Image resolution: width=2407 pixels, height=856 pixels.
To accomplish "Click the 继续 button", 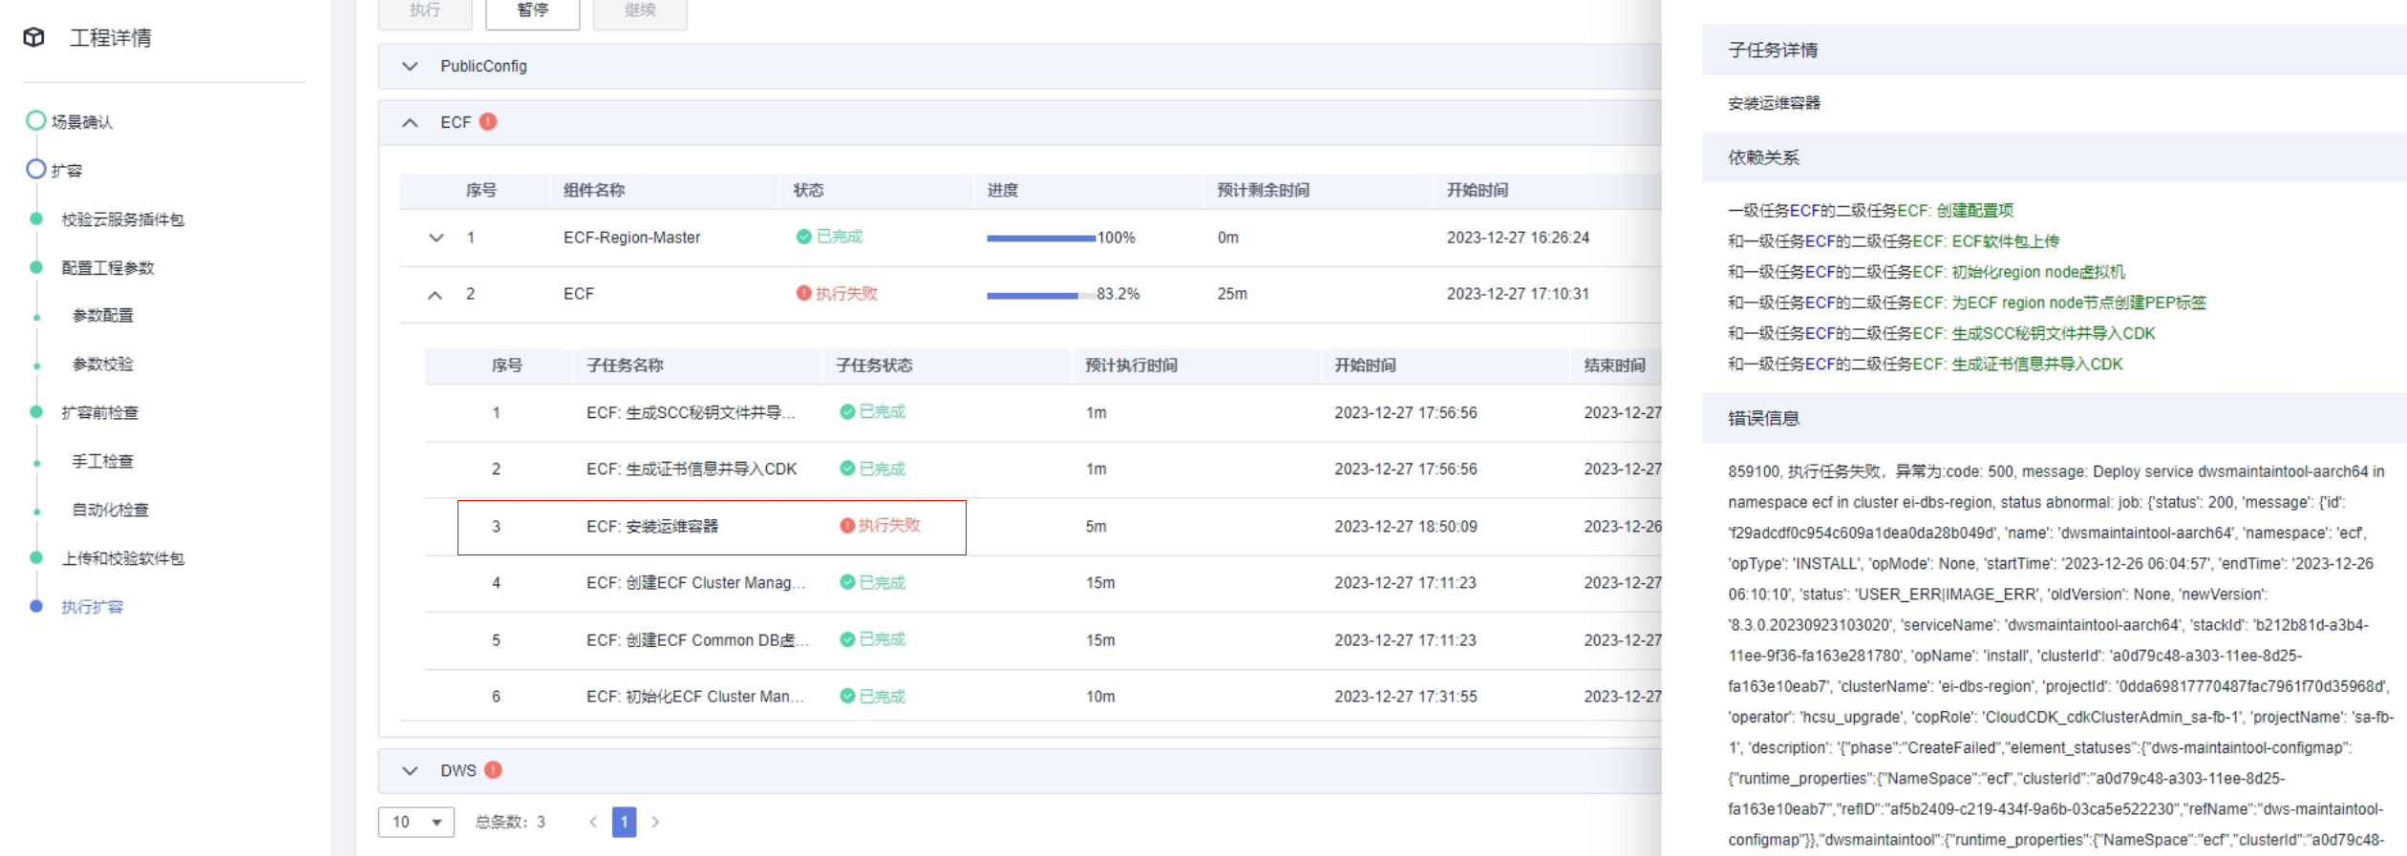I will (x=640, y=11).
